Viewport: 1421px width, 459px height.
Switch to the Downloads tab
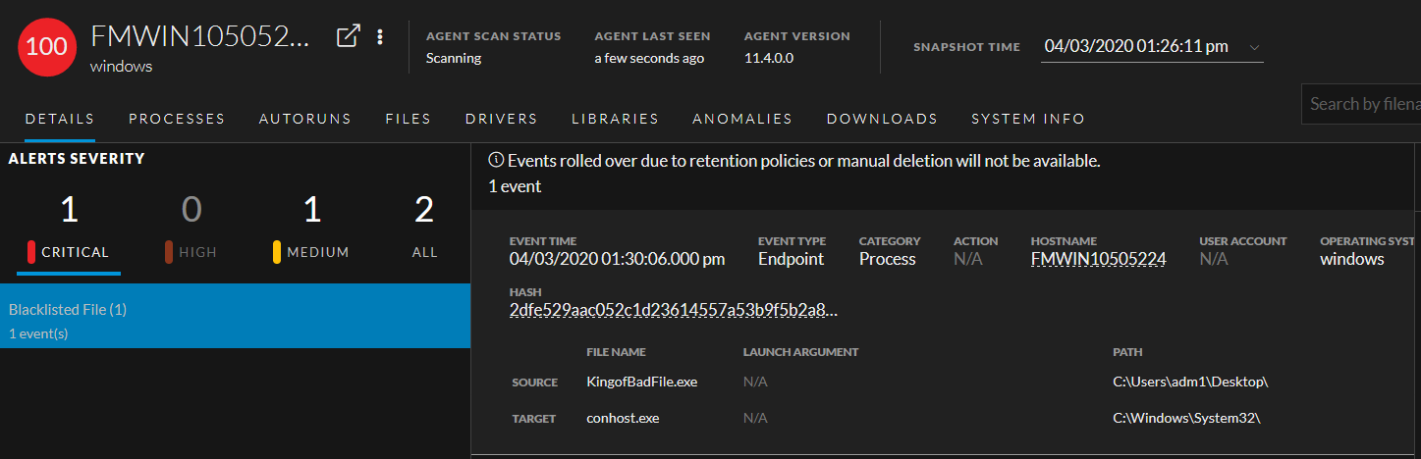coord(882,119)
